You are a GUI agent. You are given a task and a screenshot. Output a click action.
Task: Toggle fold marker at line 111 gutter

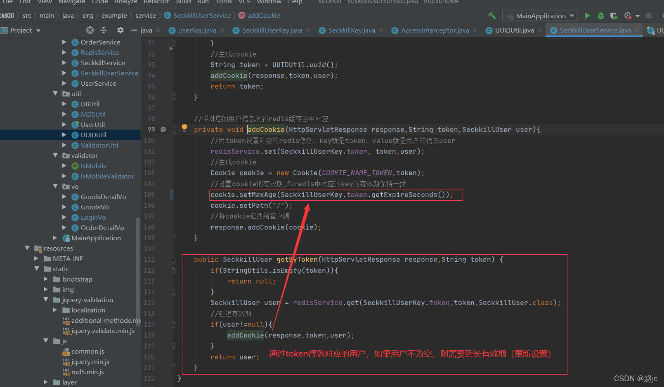pos(174,260)
